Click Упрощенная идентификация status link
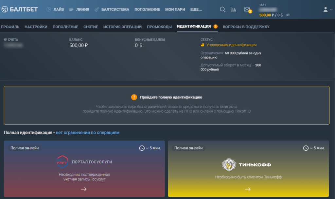 click(231, 45)
